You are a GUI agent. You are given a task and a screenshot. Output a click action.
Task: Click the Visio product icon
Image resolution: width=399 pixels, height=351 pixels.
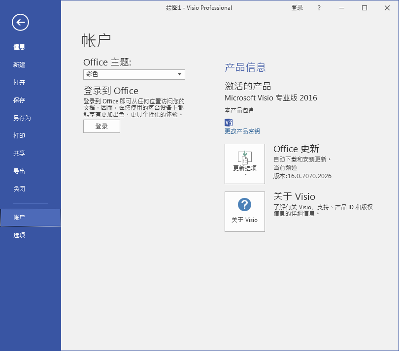click(228, 123)
